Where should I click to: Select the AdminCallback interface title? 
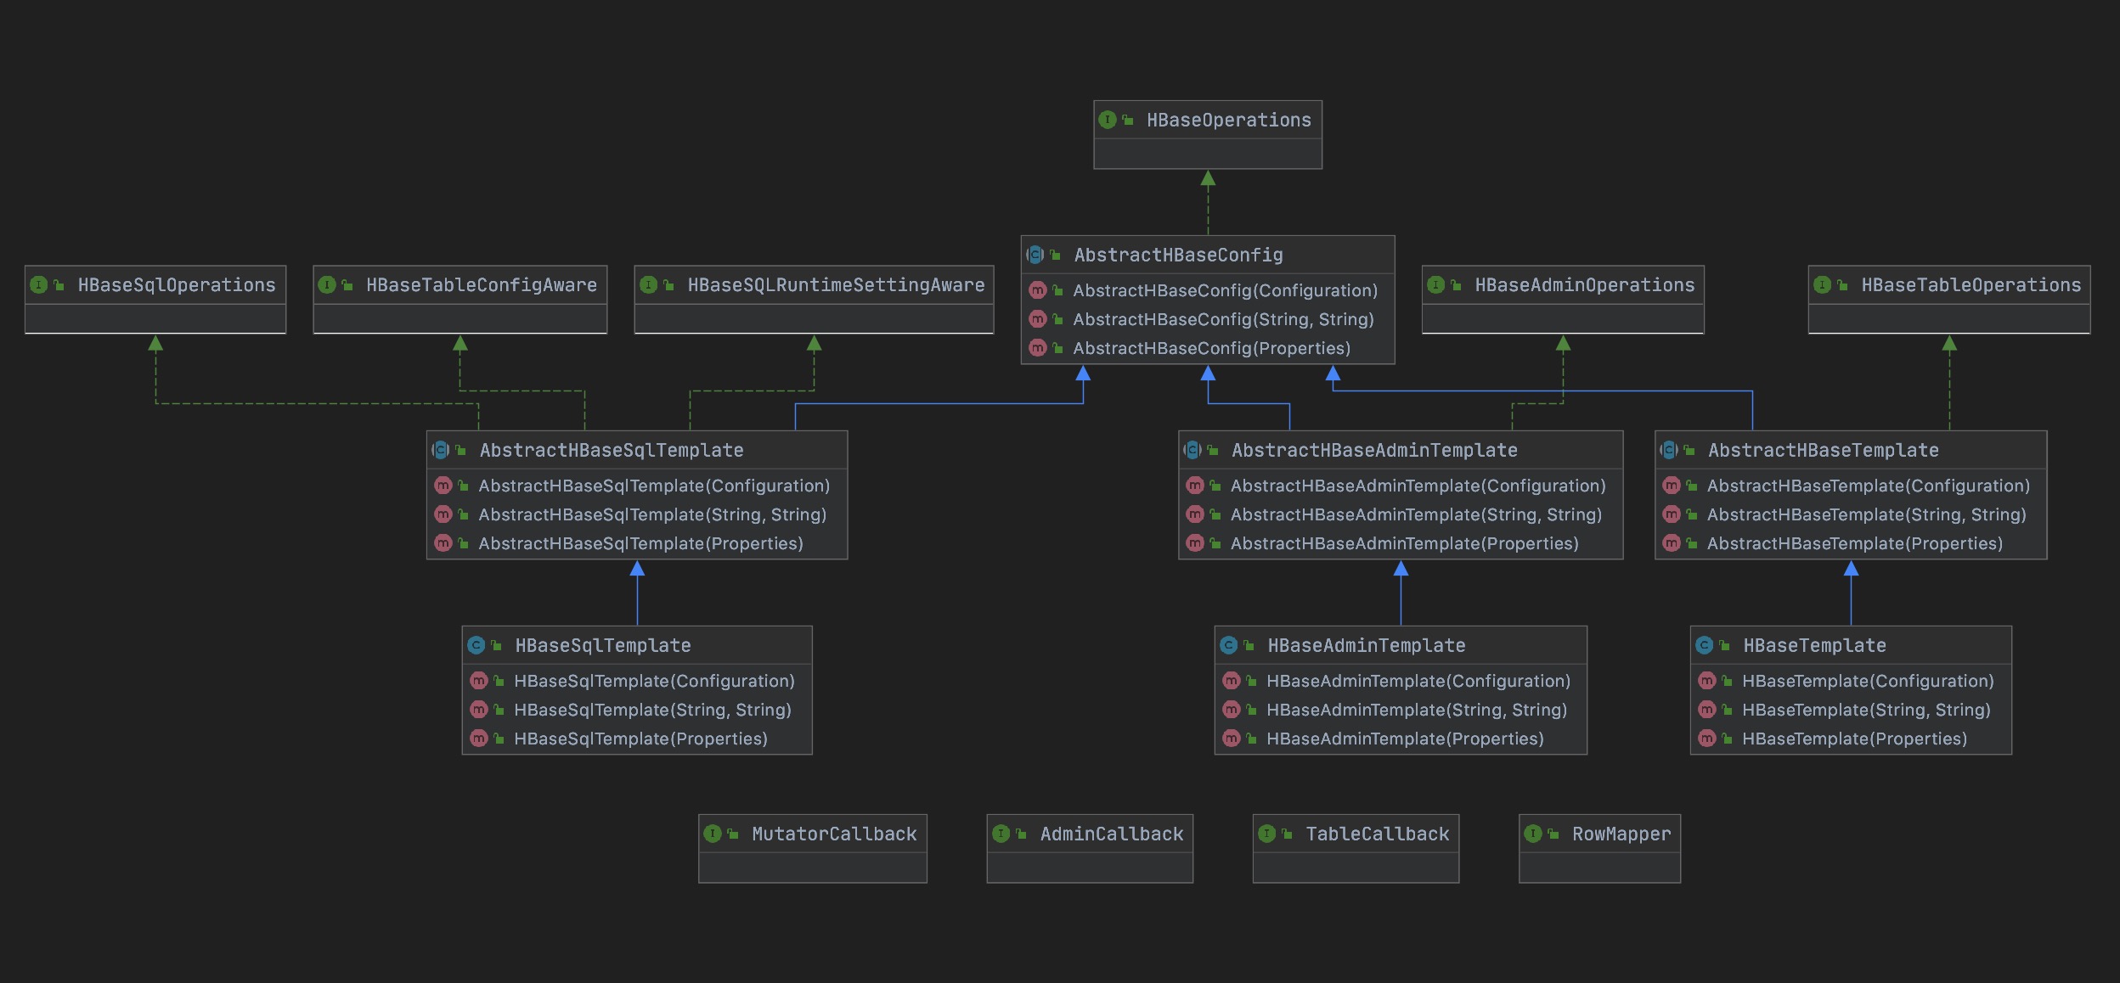click(1111, 834)
